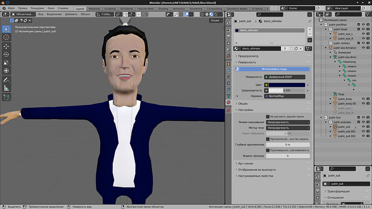Hide justin_eye_L with its eye icon
Viewport: 372px width, 209px height.
363,34
